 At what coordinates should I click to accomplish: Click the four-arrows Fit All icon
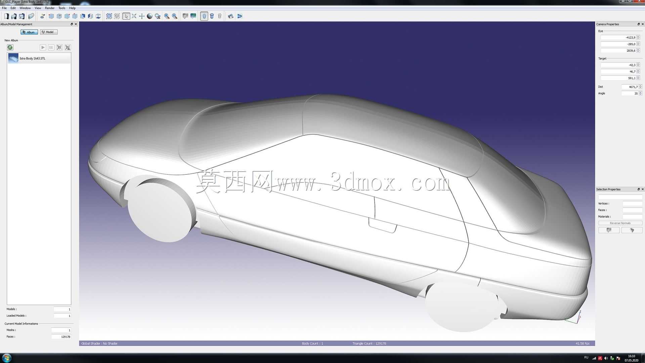pos(134,16)
